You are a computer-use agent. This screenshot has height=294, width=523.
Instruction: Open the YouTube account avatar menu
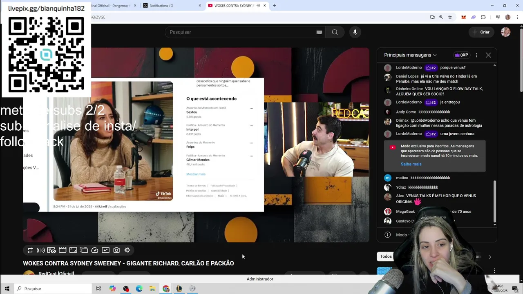pyautogui.click(x=506, y=32)
